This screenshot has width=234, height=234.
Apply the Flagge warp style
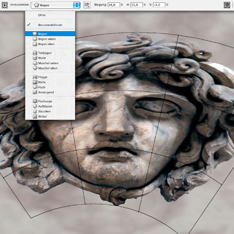pyautogui.click(x=43, y=77)
